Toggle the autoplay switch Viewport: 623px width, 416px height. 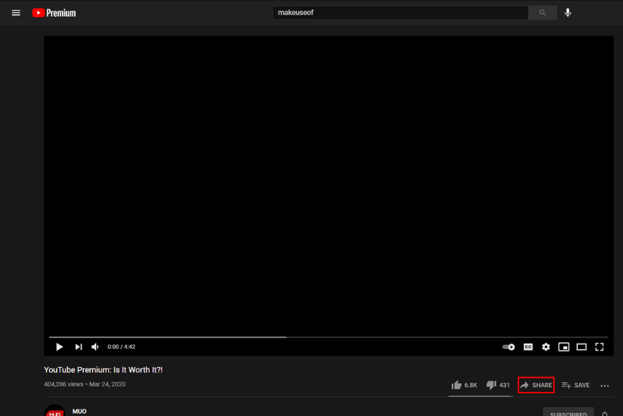pyautogui.click(x=508, y=347)
